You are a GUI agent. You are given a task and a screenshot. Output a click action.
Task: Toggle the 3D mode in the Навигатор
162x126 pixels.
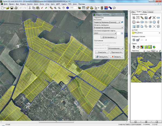tap(144, 51)
